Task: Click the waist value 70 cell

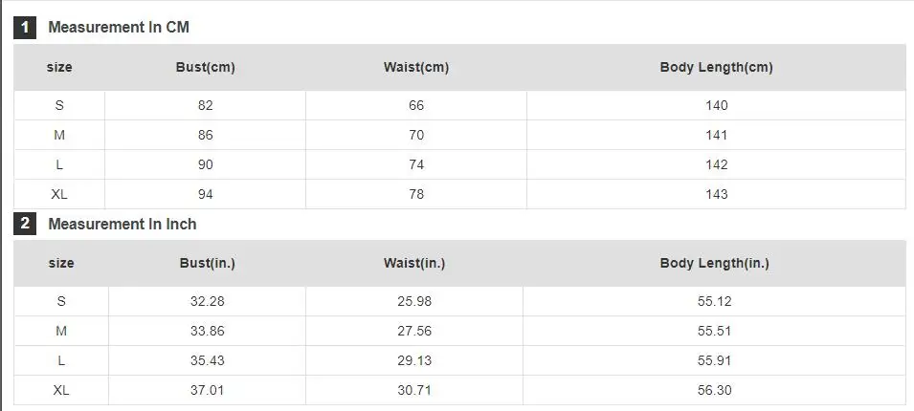Action: (x=416, y=135)
